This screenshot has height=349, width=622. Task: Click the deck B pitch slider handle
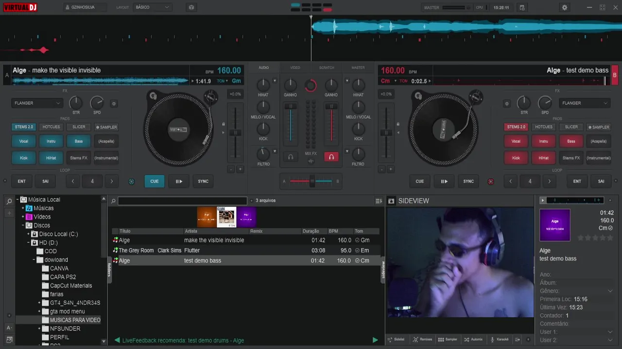coord(386,132)
